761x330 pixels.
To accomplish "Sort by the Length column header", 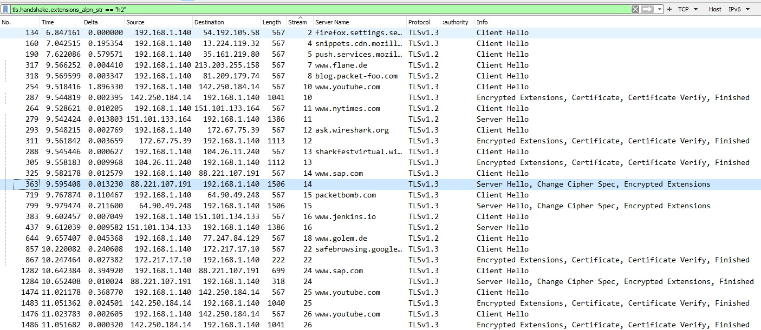I will tap(274, 22).
